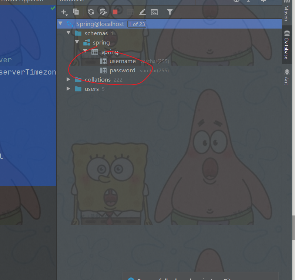Image resolution: width=295 pixels, height=280 pixels.
Task: Select the username column
Action: [x=123, y=61]
